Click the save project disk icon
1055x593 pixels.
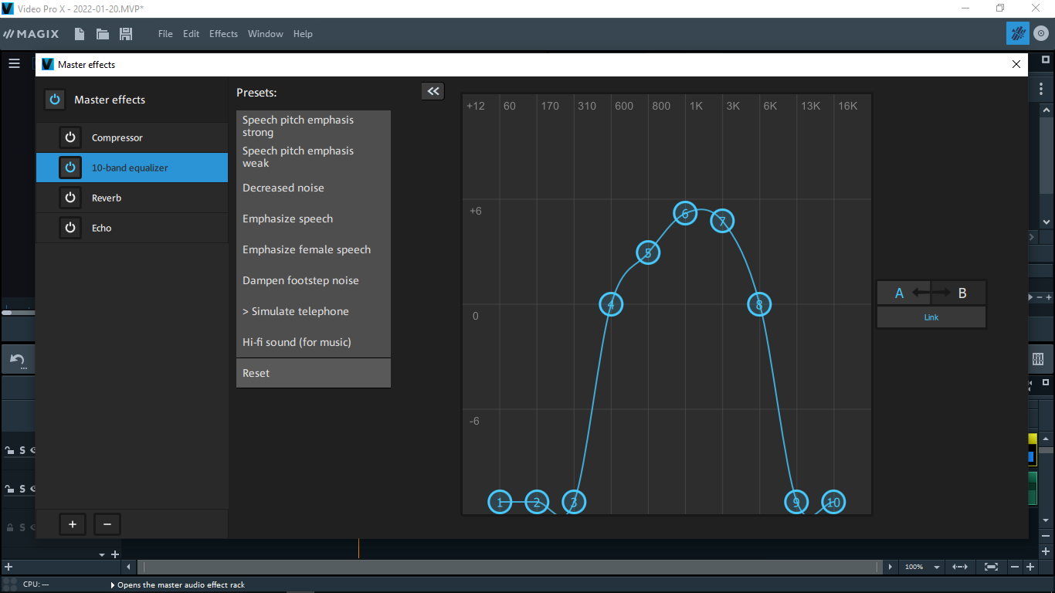pyautogui.click(x=126, y=34)
